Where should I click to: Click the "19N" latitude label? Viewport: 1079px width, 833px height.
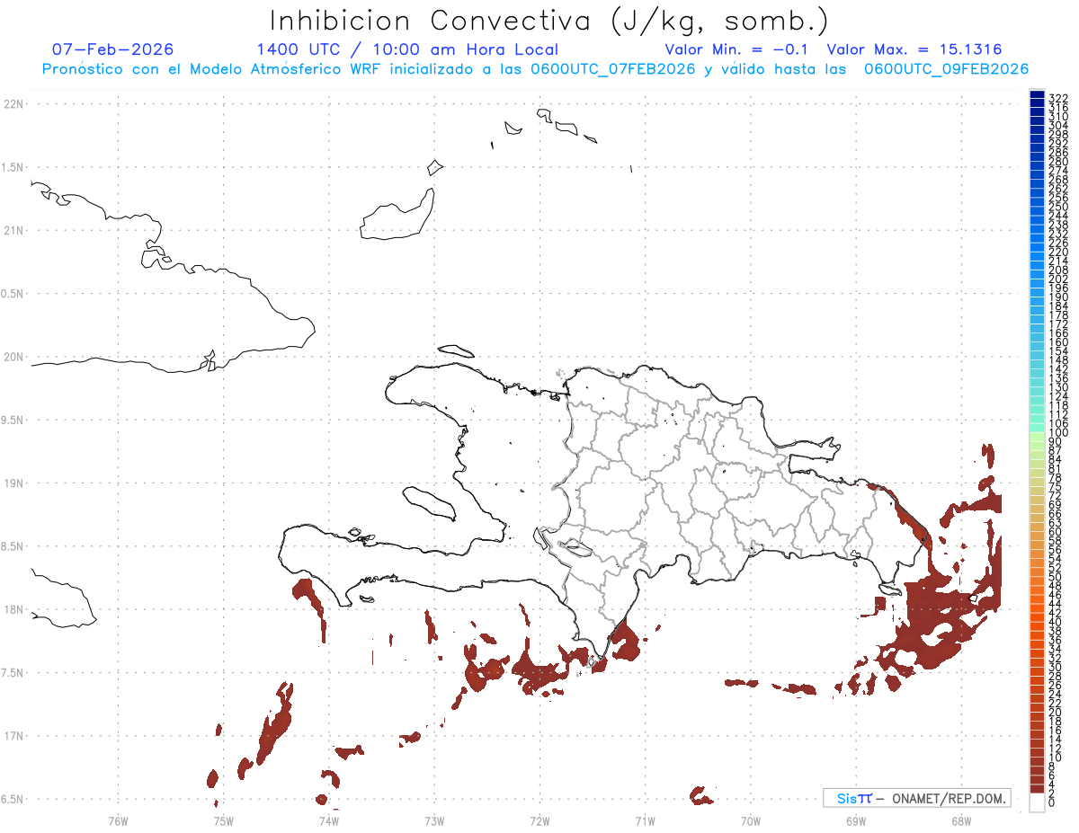coord(13,483)
